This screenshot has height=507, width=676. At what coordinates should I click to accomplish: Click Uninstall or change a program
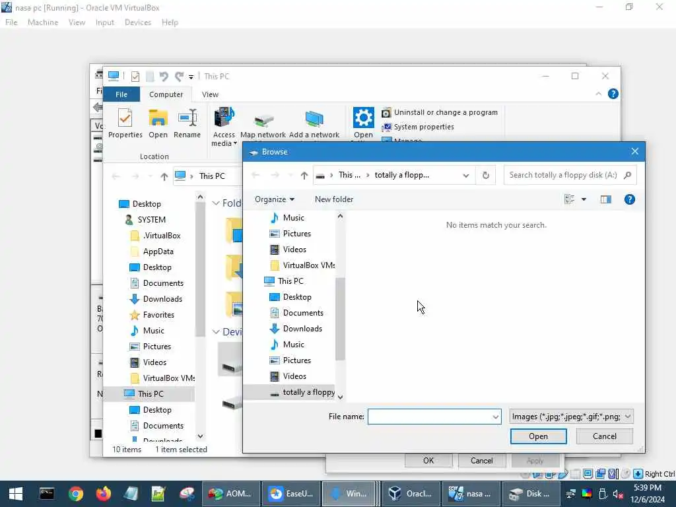point(440,112)
